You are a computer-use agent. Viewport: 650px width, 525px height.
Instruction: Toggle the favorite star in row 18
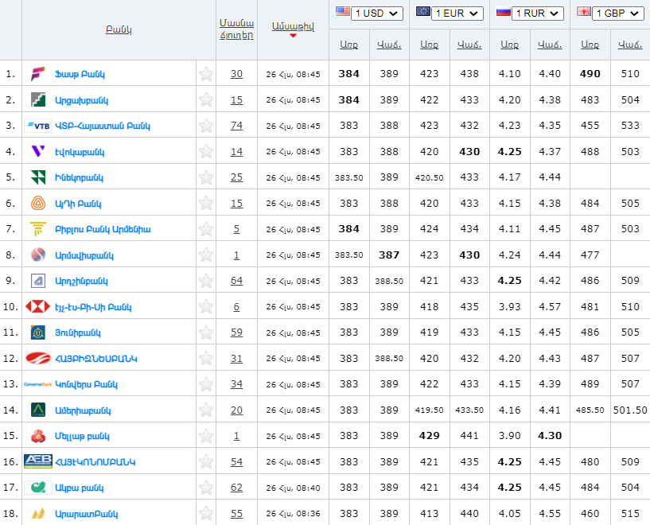[206, 514]
